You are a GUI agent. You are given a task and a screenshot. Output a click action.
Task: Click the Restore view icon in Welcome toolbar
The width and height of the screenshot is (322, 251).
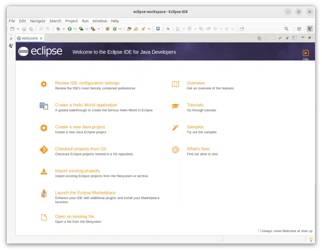pyautogui.click(x=310, y=38)
